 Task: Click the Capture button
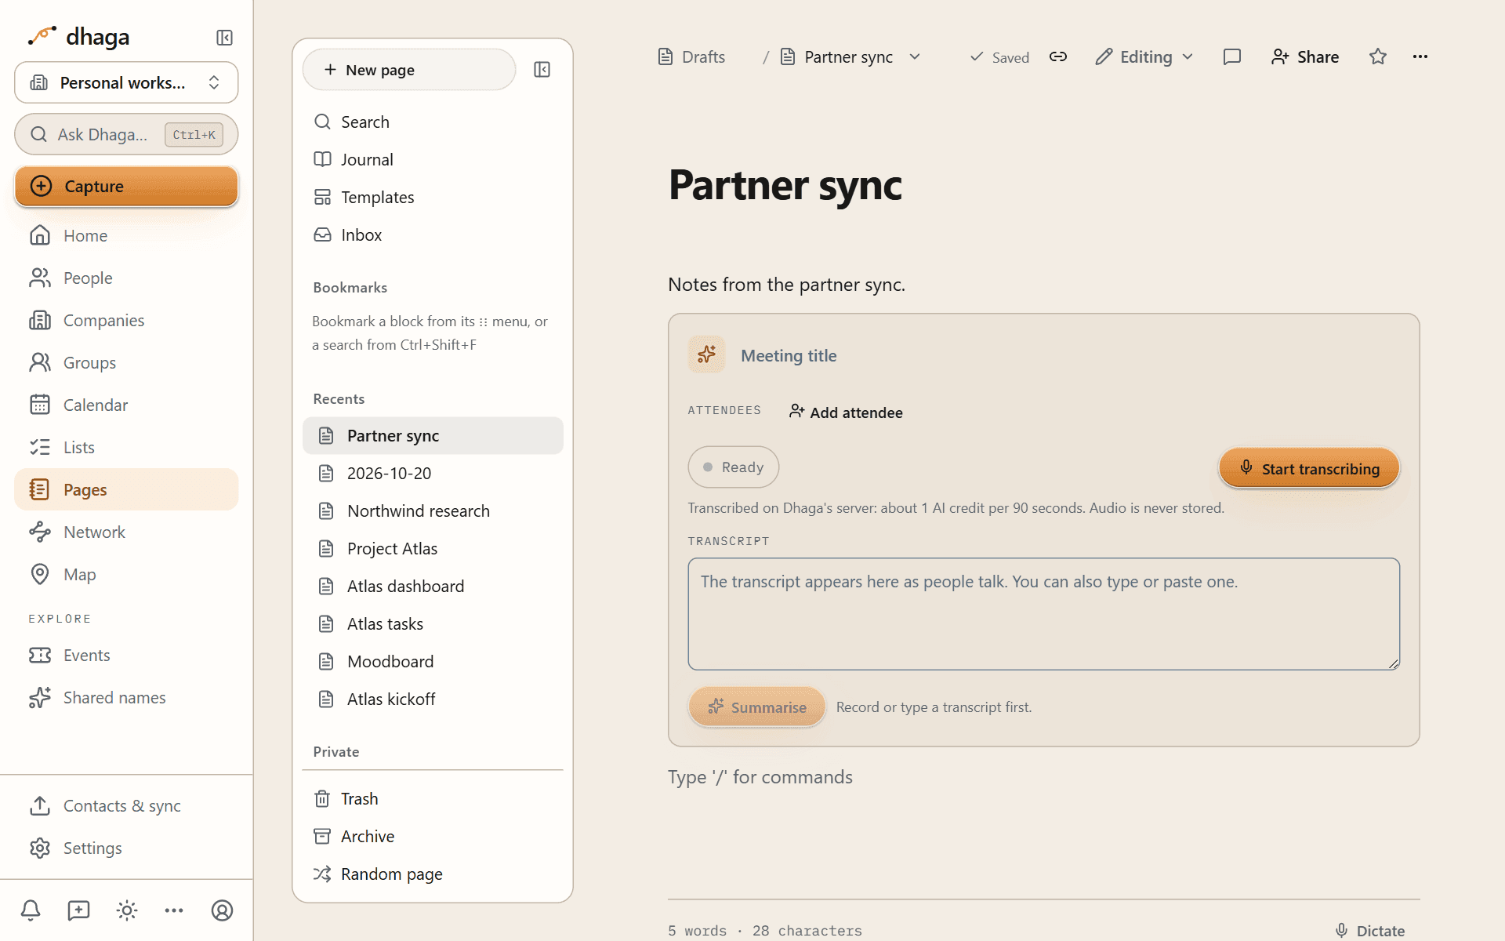click(x=126, y=186)
